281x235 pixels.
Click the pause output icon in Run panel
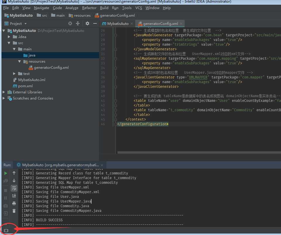coord(6,198)
